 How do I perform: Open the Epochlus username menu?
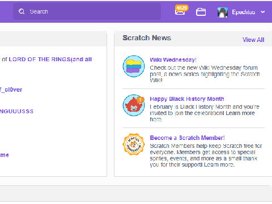(244, 12)
